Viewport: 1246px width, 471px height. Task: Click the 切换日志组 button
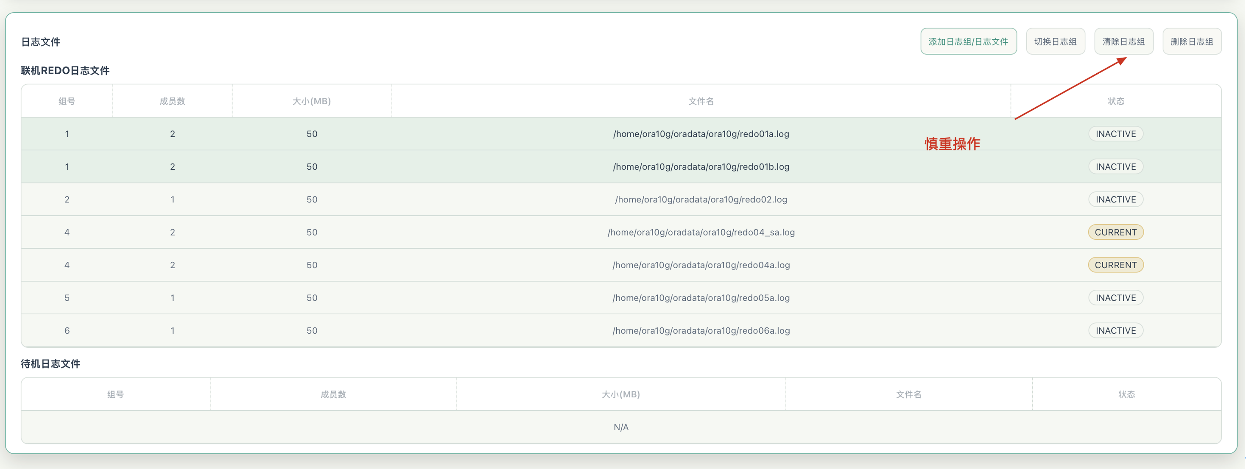pos(1055,42)
